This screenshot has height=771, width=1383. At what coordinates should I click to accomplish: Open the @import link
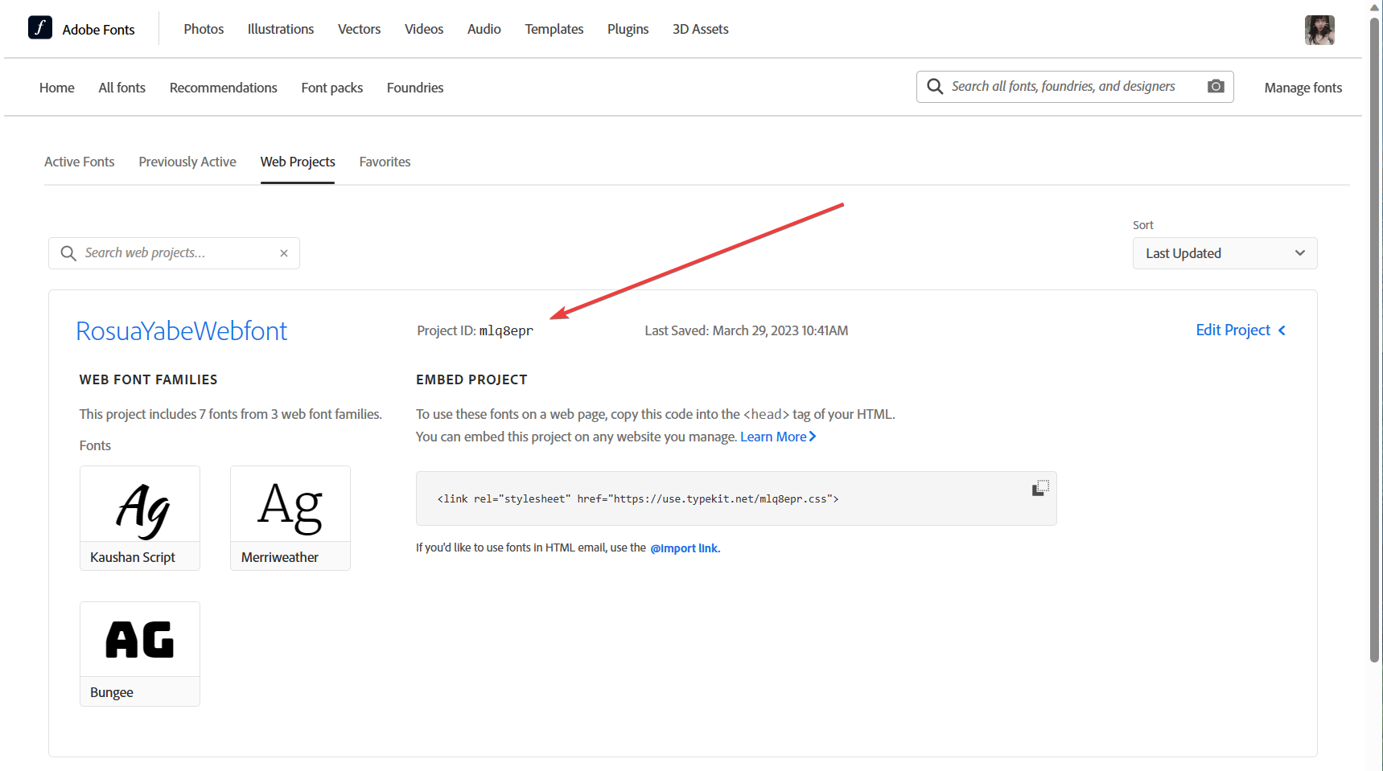[685, 548]
